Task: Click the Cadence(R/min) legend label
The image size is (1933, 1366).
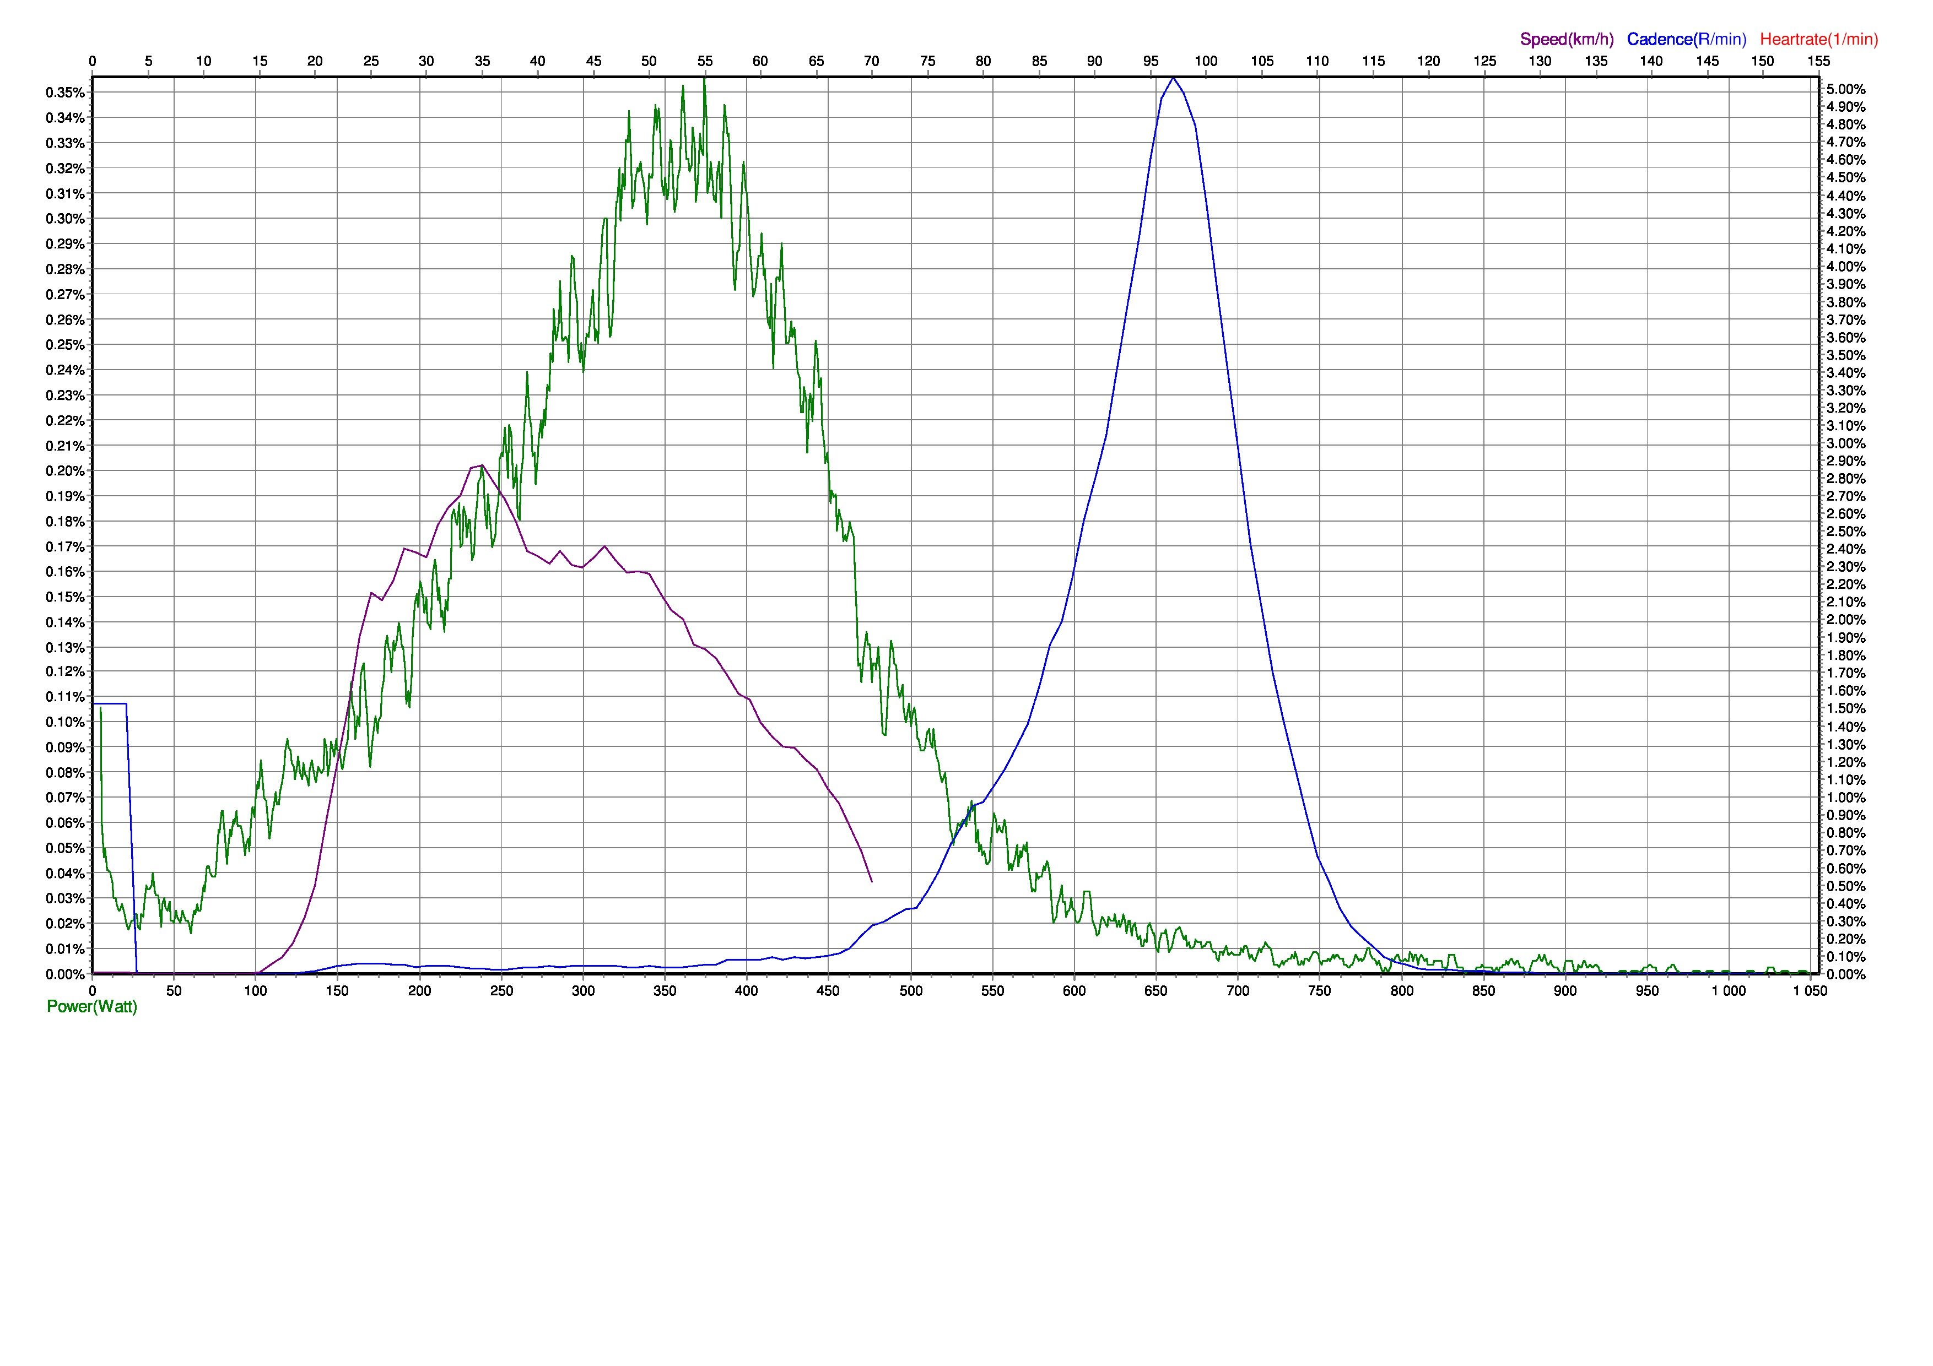Action: [x=1686, y=39]
